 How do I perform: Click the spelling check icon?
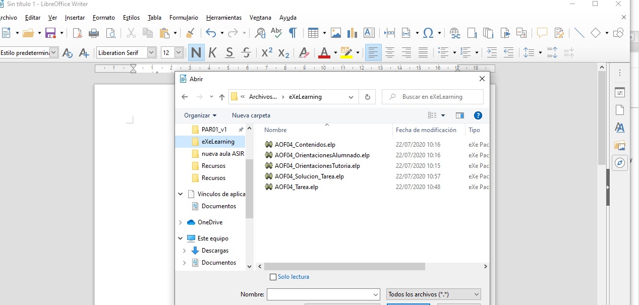[276, 33]
